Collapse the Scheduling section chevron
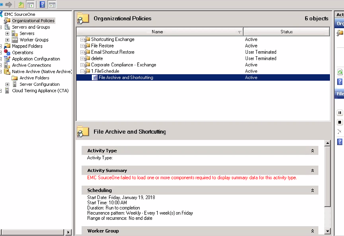 (x=312, y=190)
